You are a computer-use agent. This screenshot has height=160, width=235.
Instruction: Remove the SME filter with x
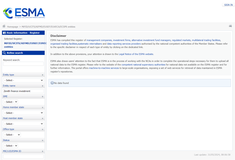tap(42, 97)
